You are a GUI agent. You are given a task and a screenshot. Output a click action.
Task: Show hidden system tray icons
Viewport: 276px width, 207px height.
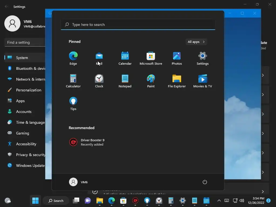[x=219, y=201]
